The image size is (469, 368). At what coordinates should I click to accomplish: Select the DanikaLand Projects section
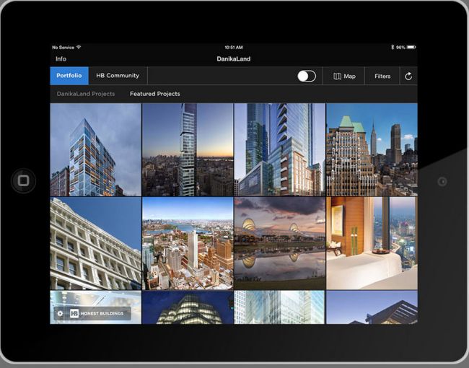coord(86,94)
